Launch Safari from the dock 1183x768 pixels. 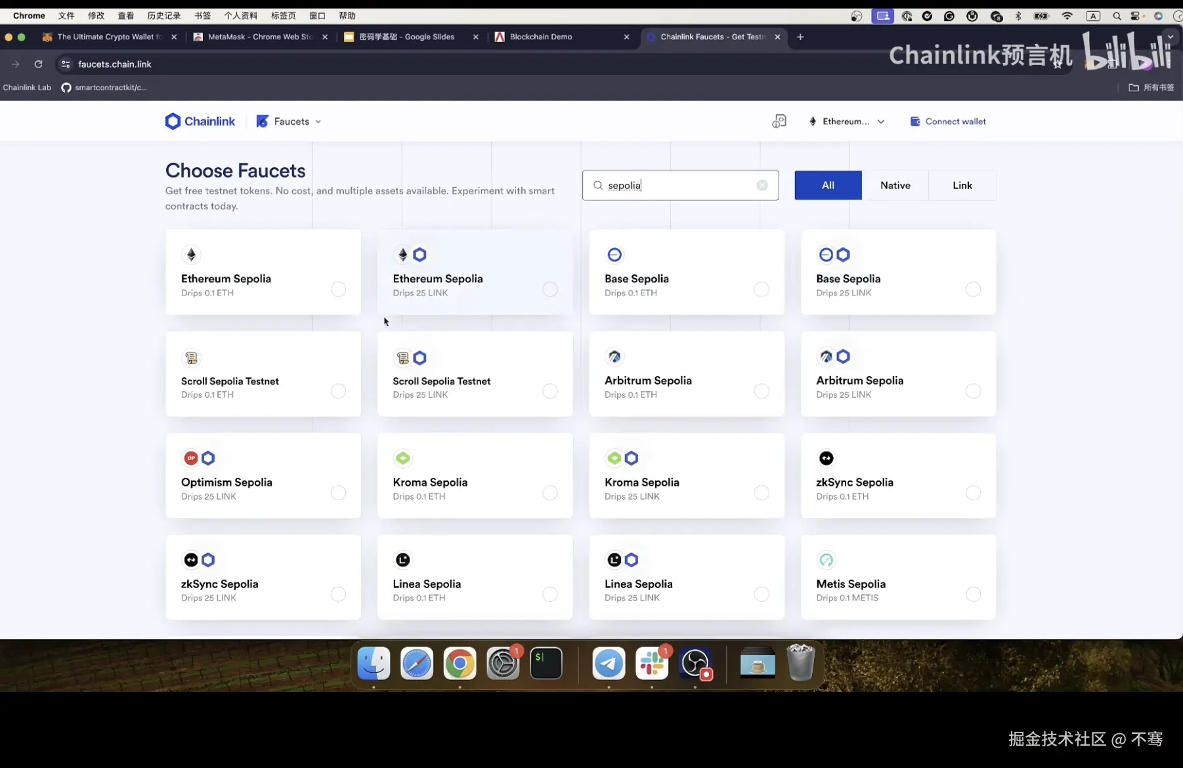(x=417, y=664)
